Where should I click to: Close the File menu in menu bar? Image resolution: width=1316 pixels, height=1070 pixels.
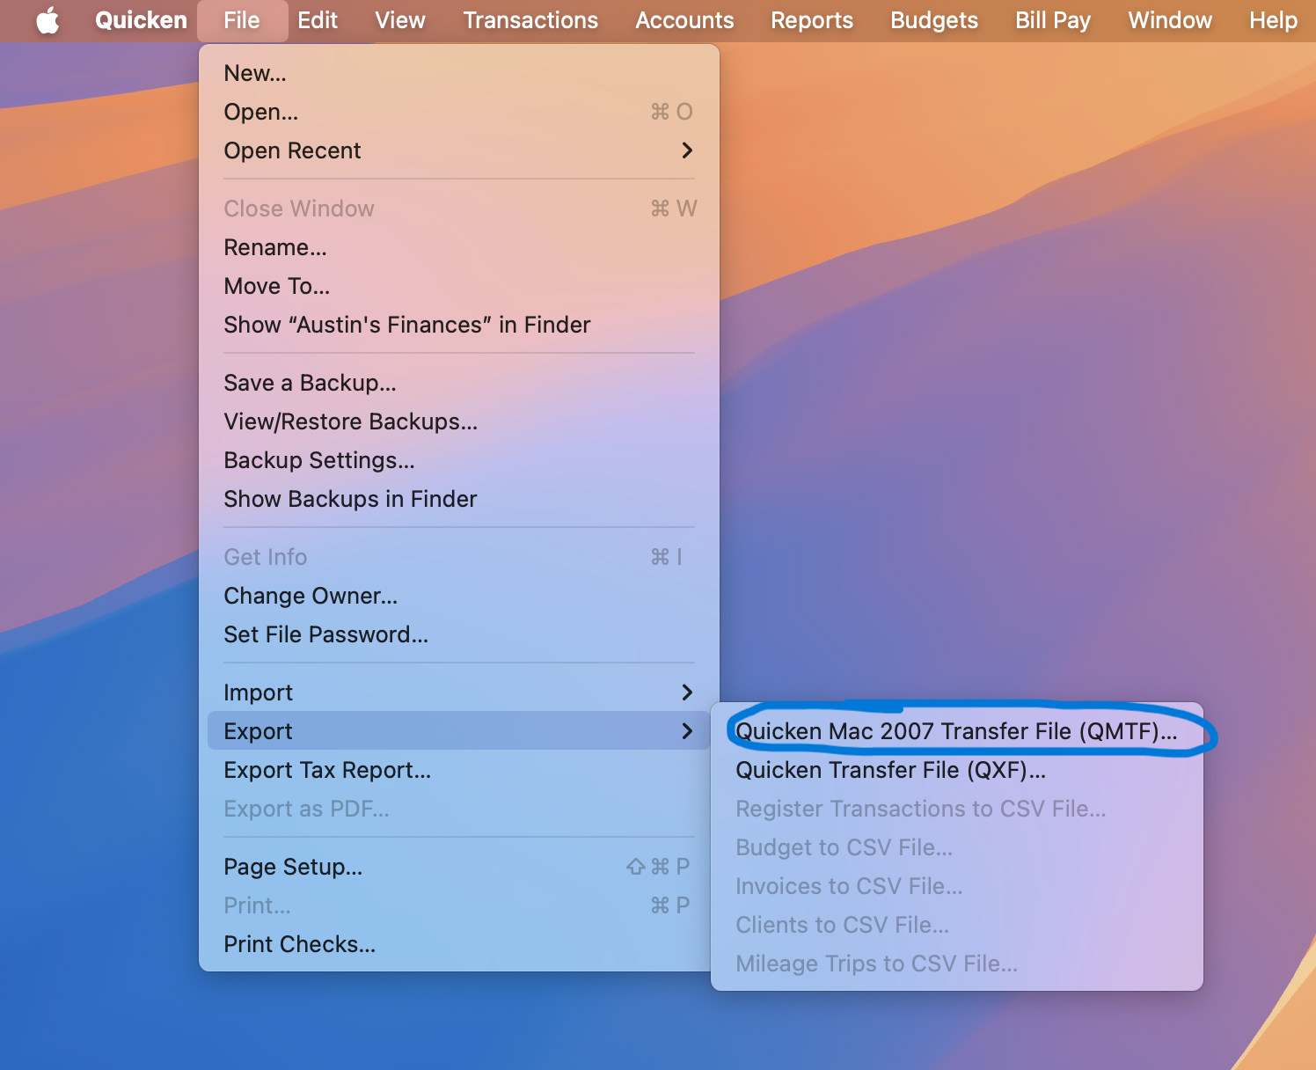pyautogui.click(x=242, y=20)
